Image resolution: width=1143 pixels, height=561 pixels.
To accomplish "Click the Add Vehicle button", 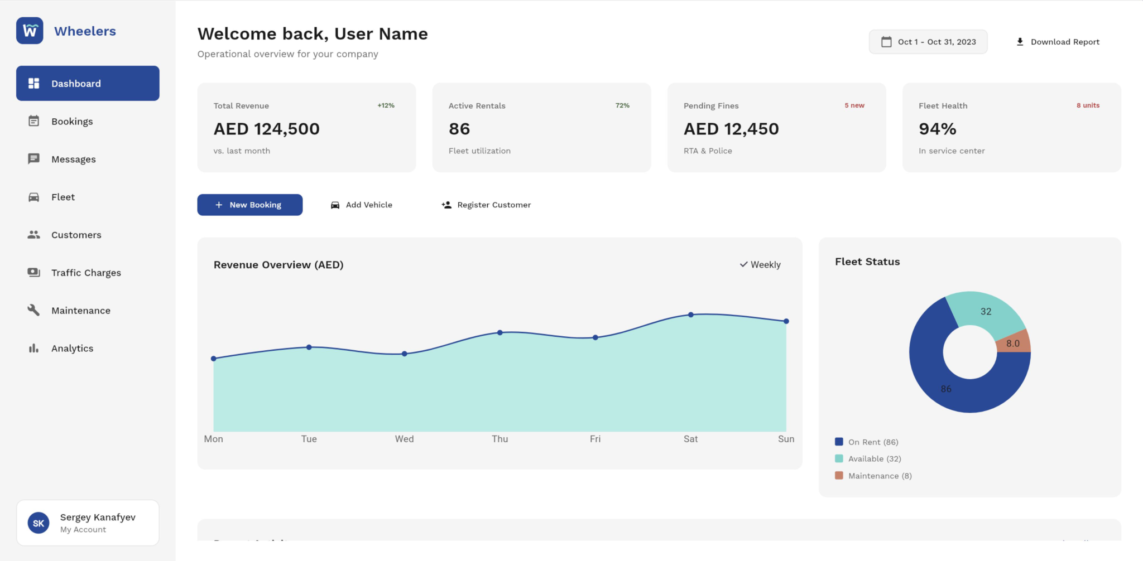I will [x=362, y=205].
